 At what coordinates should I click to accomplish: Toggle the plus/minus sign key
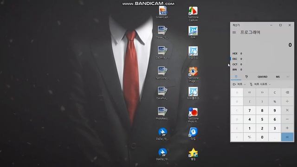pyautogui.click(x=250, y=137)
